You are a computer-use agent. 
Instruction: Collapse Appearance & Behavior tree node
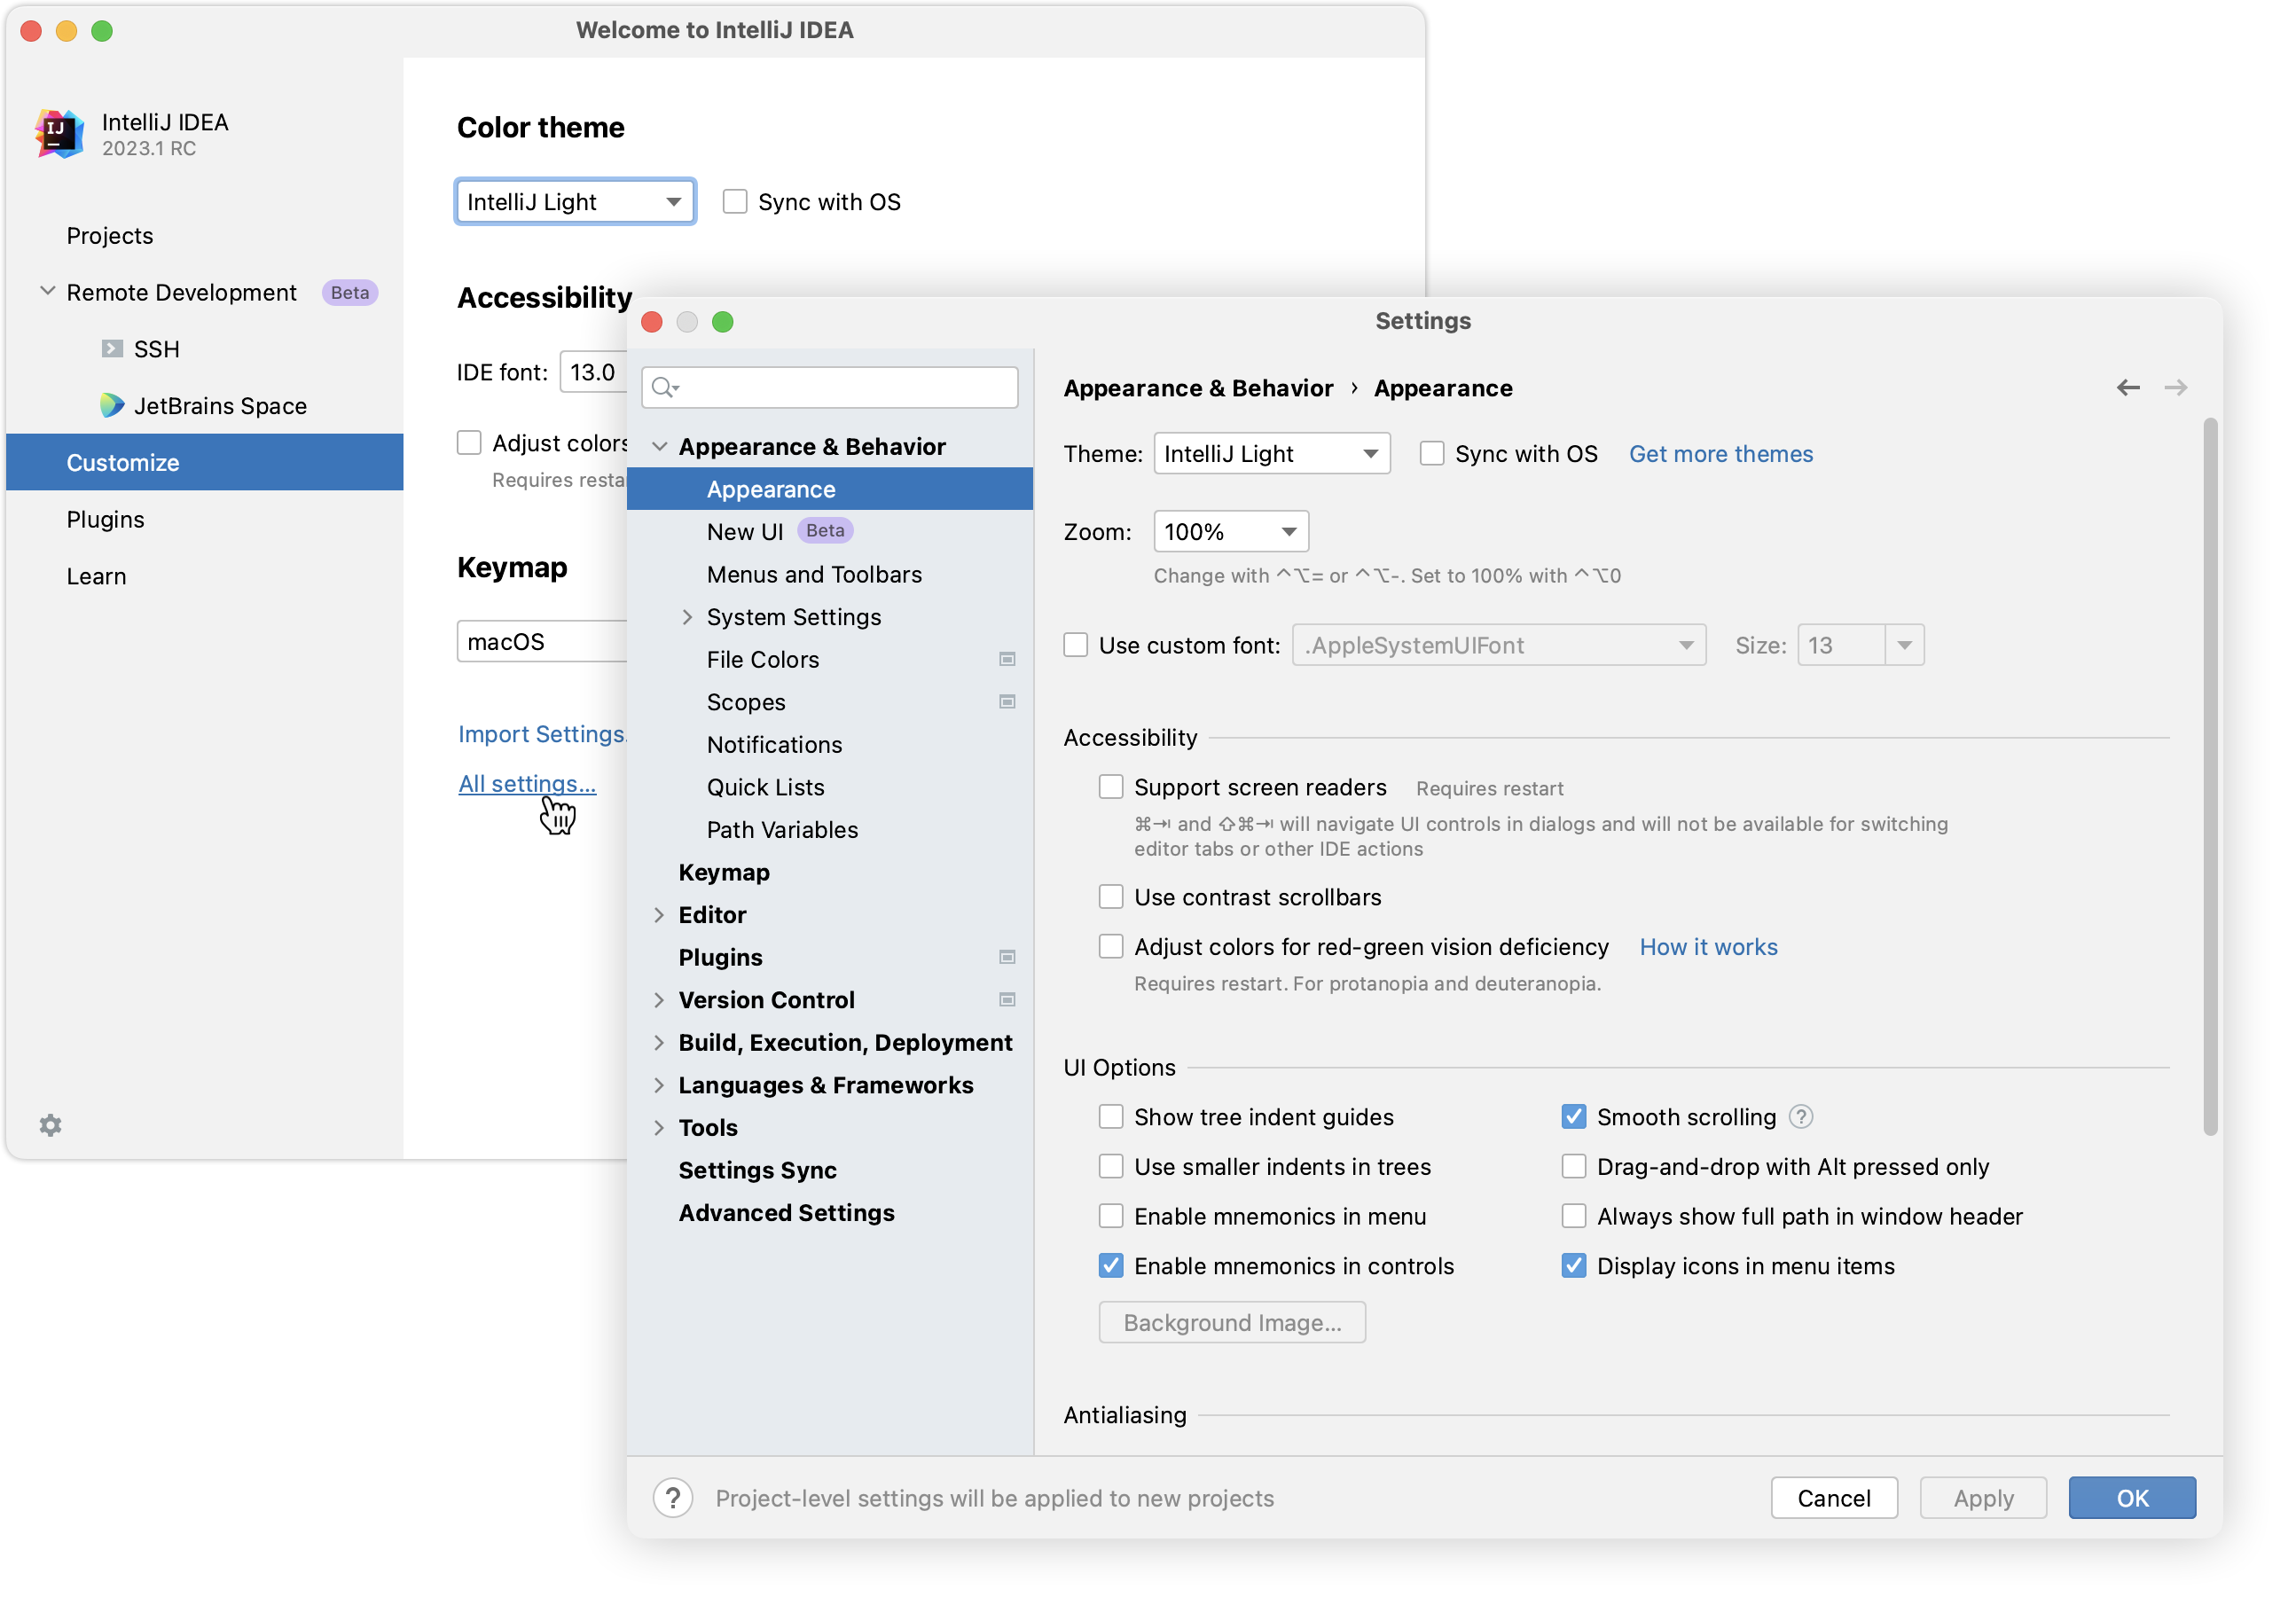pyautogui.click(x=659, y=447)
